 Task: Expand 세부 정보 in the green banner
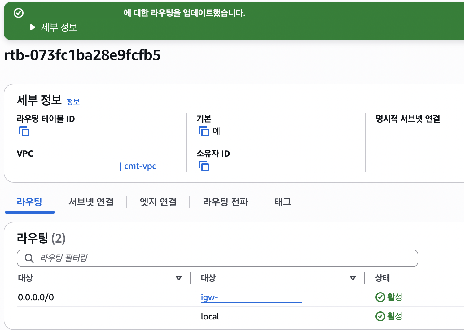(33, 28)
